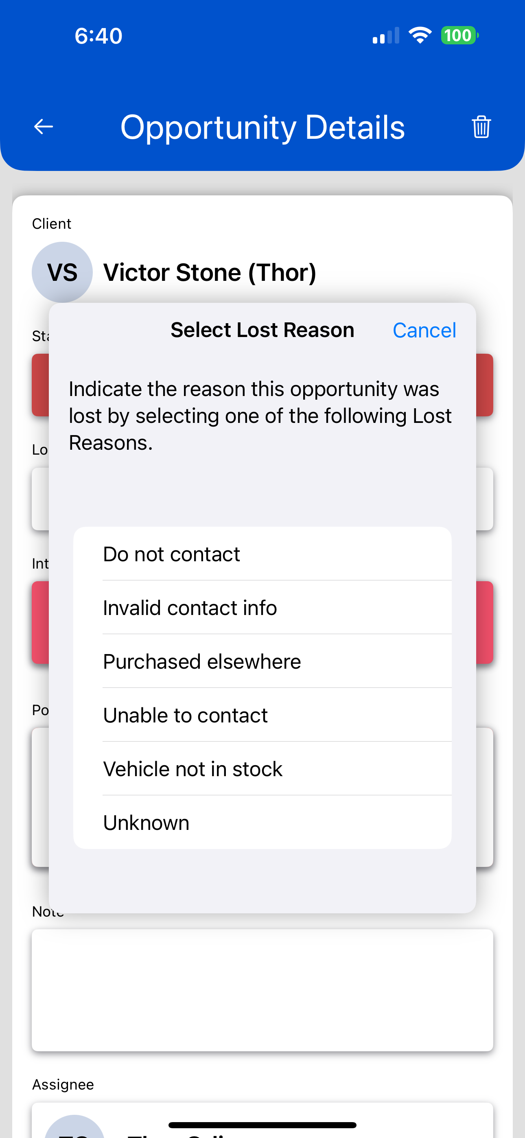Tap the battery indicator in status bar
Screen dimensions: 525x1138
(x=459, y=35)
